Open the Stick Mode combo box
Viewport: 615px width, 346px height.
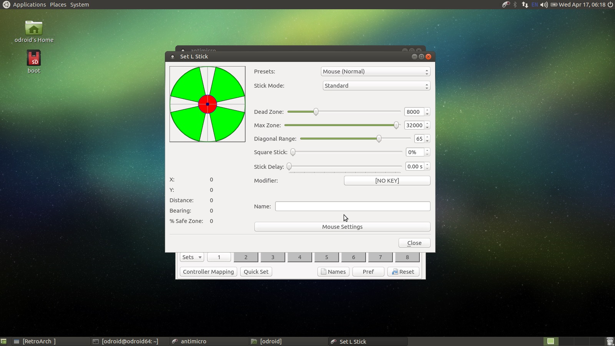point(376,86)
